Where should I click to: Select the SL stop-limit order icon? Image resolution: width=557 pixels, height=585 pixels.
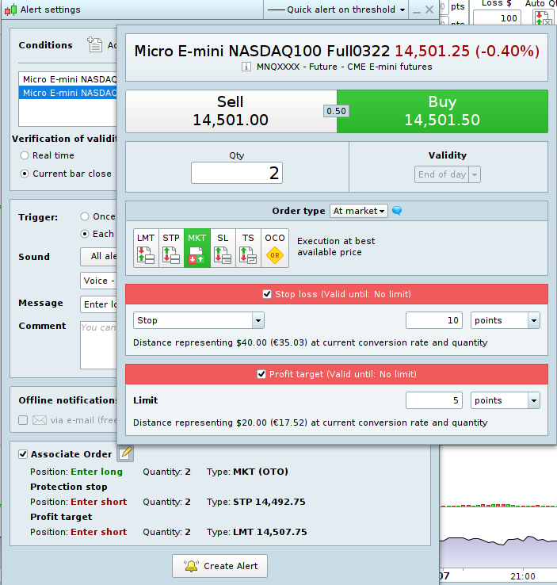click(x=223, y=248)
